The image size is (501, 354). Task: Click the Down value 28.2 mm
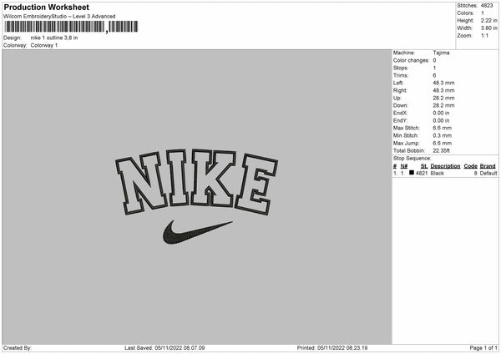(x=443, y=105)
